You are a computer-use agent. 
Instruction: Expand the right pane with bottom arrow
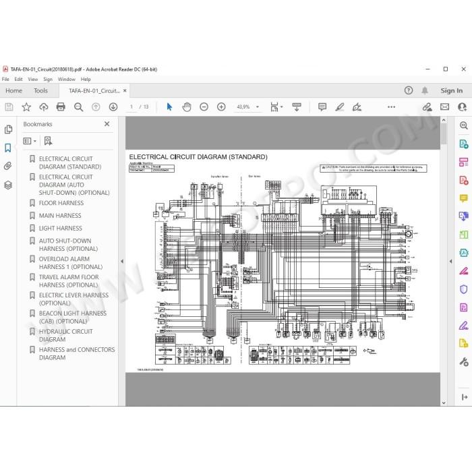click(464, 397)
